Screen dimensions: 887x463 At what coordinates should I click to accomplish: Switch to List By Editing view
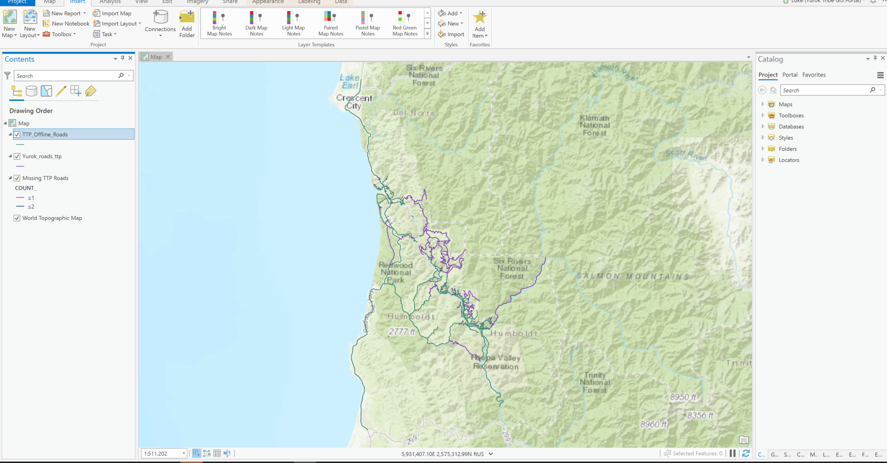click(x=61, y=91)
